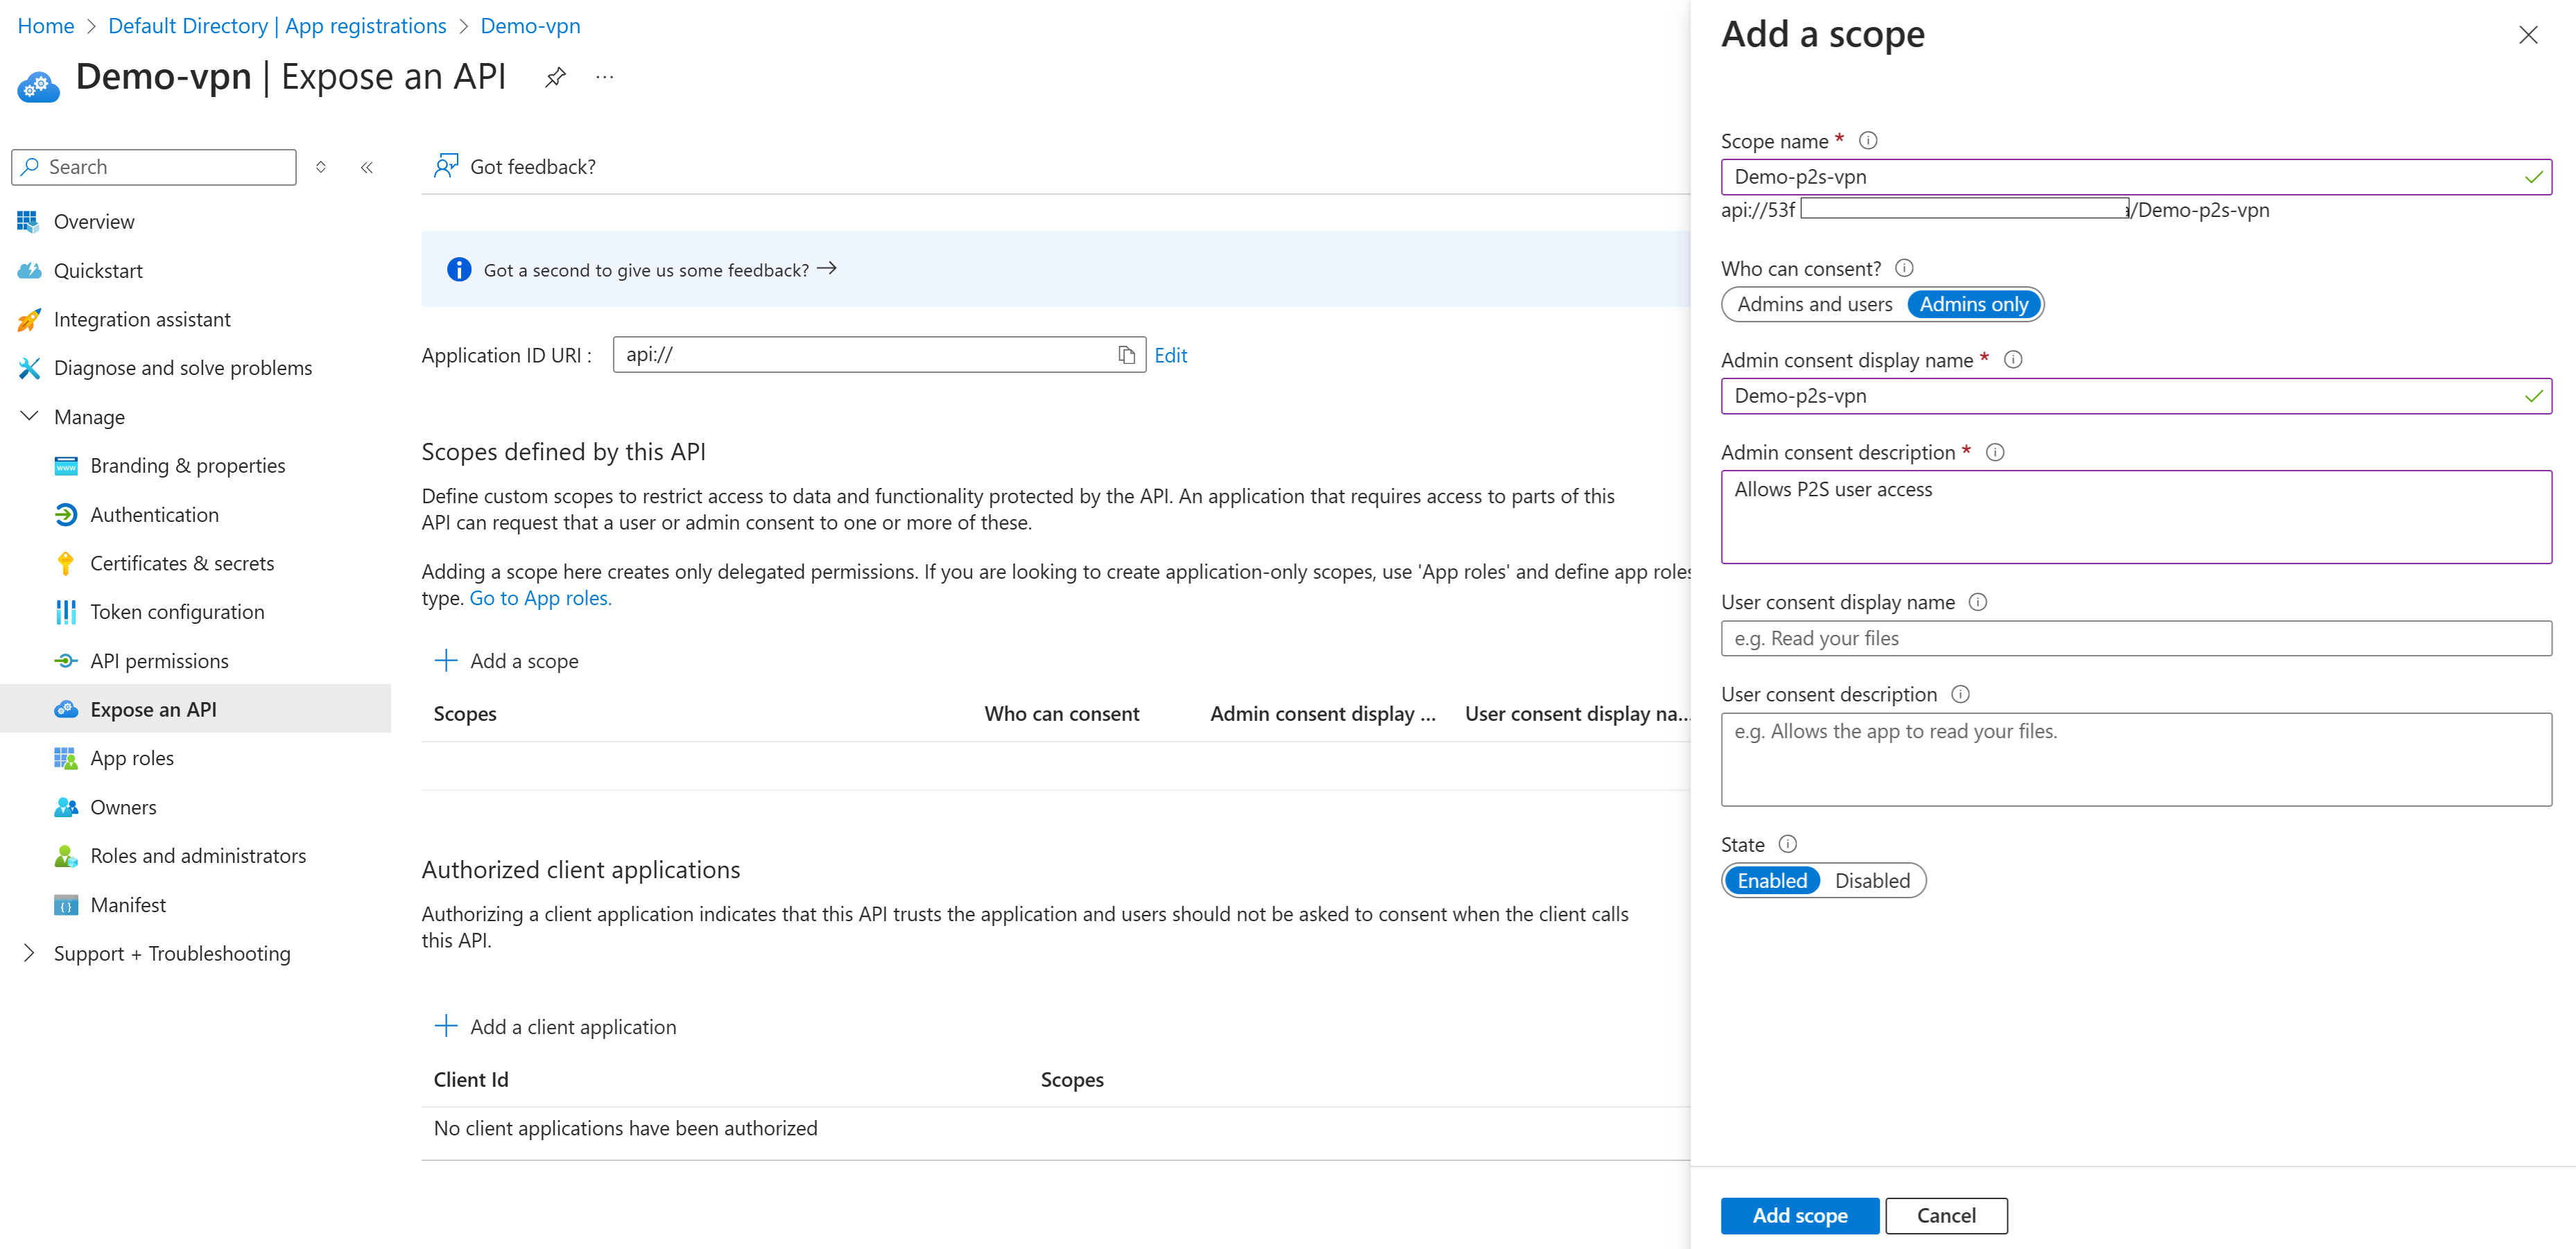Click the sidebar expand/collapse arrows icon
This screenshot has width=2576, height=1249.
click(x=321, y=167)
